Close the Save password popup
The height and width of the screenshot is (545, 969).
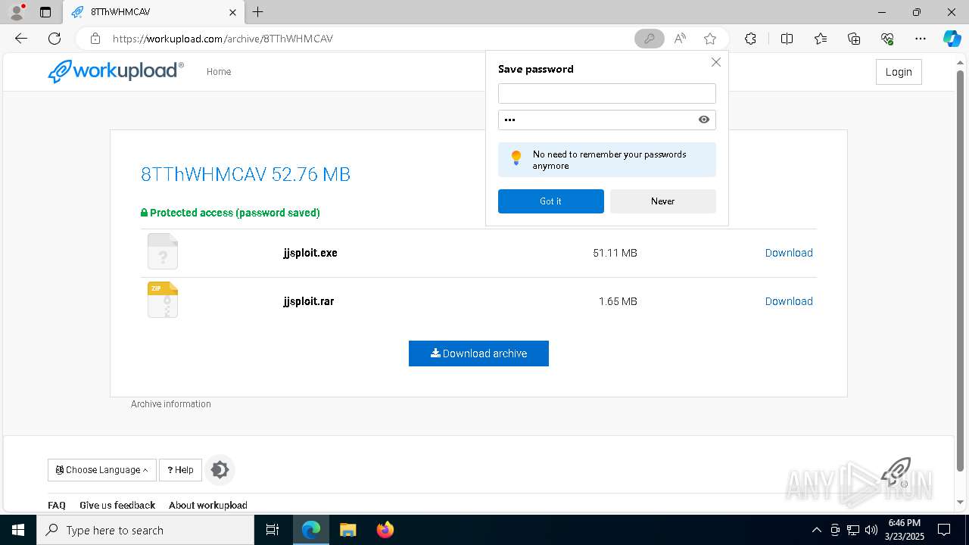point(715,62)
